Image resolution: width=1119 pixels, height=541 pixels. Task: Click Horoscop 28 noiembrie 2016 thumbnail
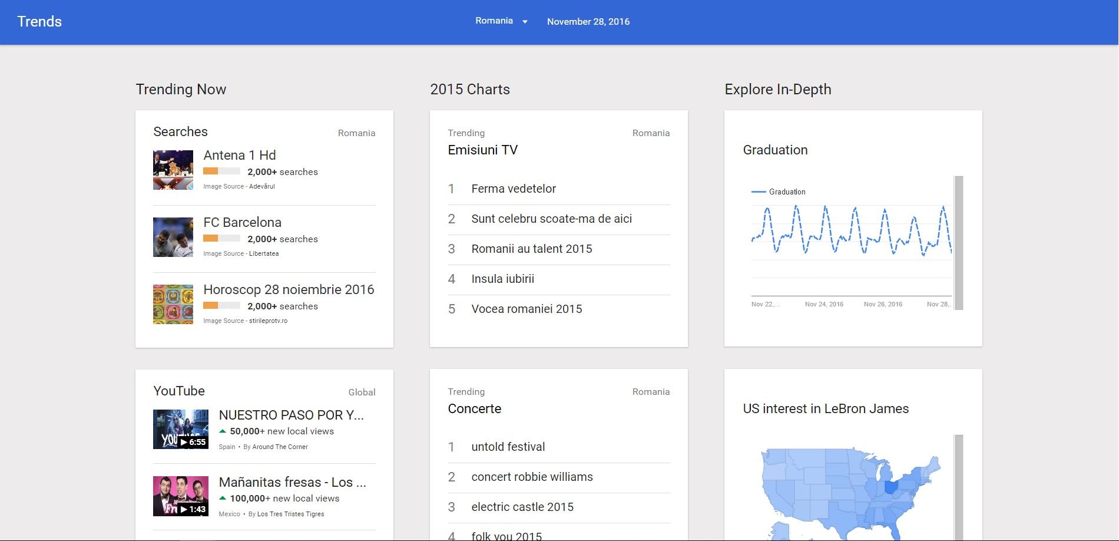tap(173, 304)
